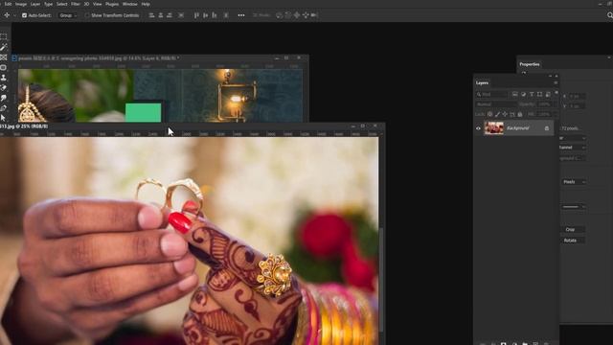The image size is (613, 345).
Task: Select the Background layer thumbnail
Action: pyautogui.click(x=494, y=127)
